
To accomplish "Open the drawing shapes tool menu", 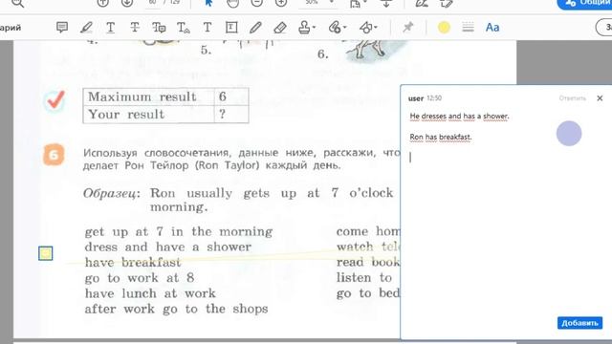I will pos(368,28).
